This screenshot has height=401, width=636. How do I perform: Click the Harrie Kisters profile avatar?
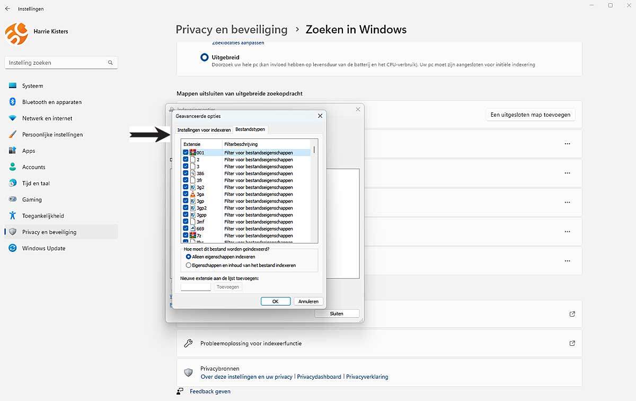pyautogui.click(x=16, y=34)
